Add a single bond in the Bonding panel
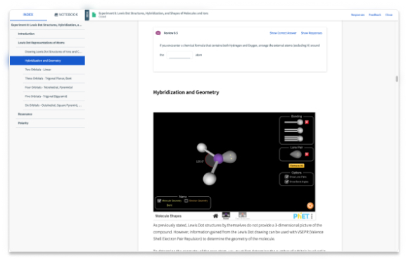 point(294,122)
